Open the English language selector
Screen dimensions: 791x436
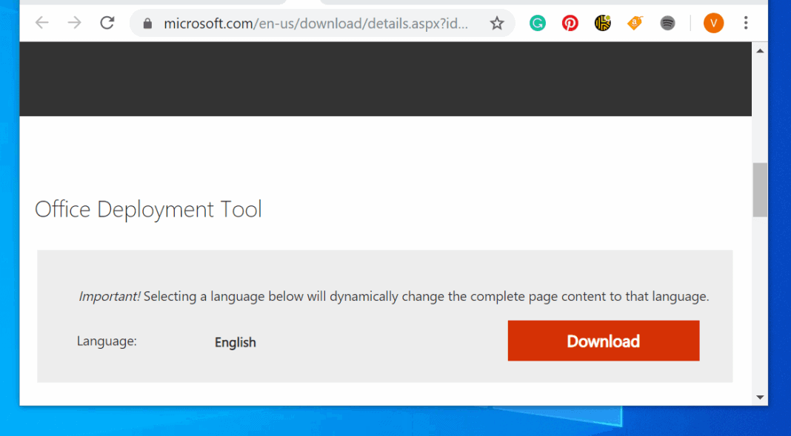click(235, 342)
